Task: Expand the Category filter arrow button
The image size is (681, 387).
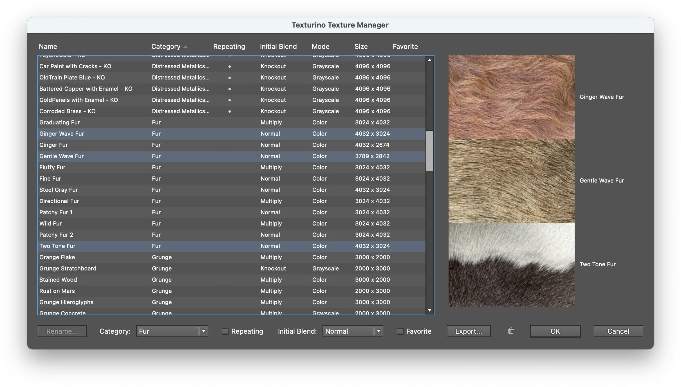Action: [203, 331]
